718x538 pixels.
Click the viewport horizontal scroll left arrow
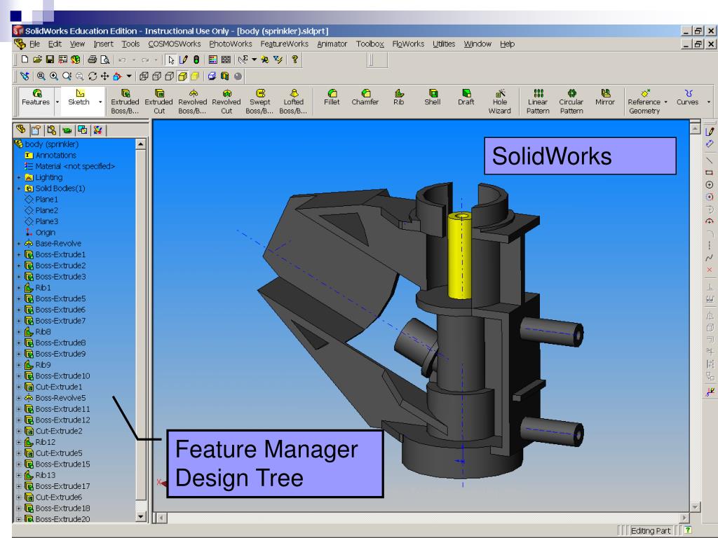point(161,518)
